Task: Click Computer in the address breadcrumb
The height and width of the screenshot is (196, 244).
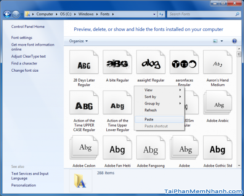Action: click(45, 14)
